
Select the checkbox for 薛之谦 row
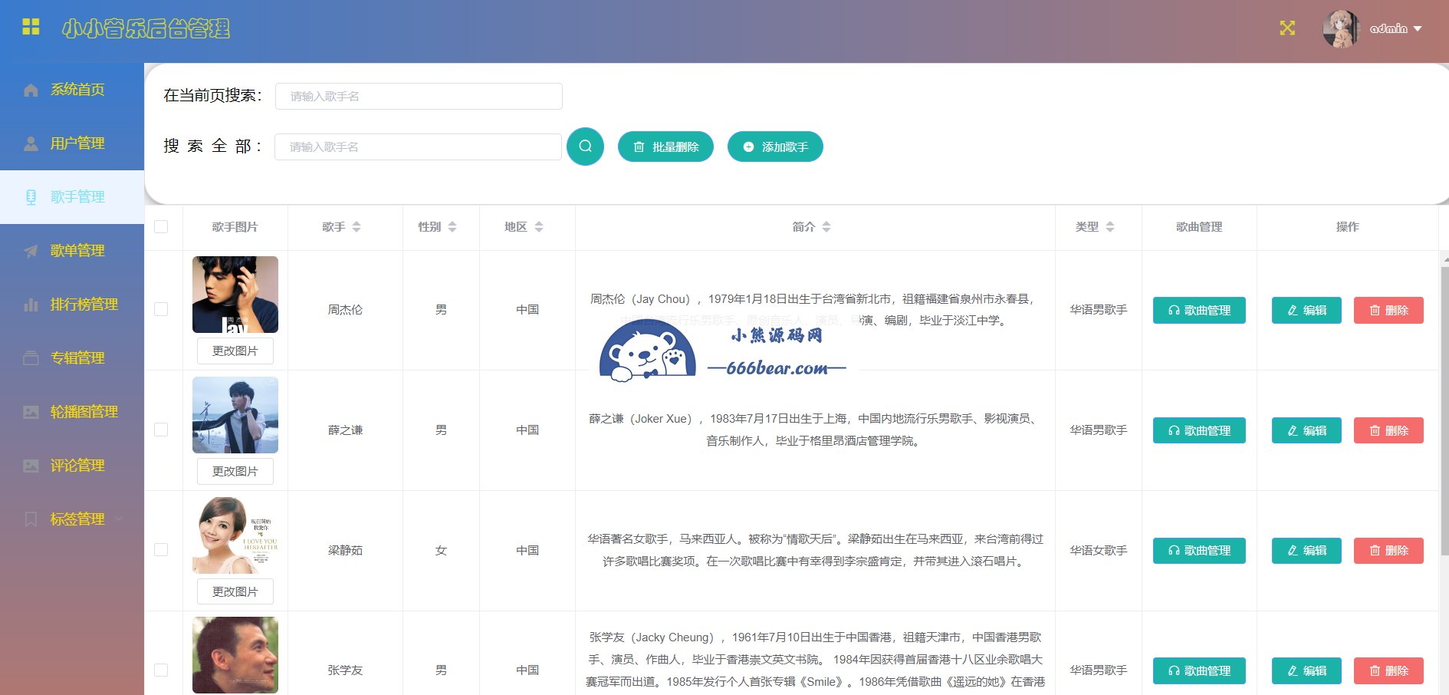[161, 430]
